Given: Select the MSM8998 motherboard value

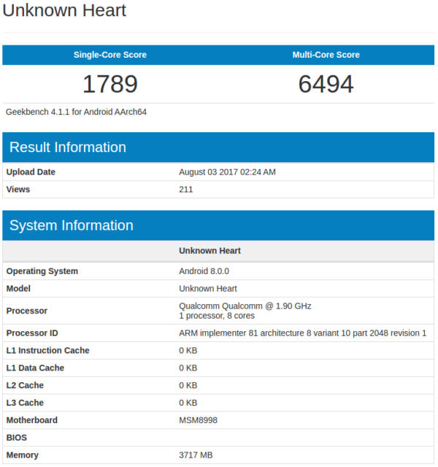Looking at the screenshot, I should tap(199, 420).
